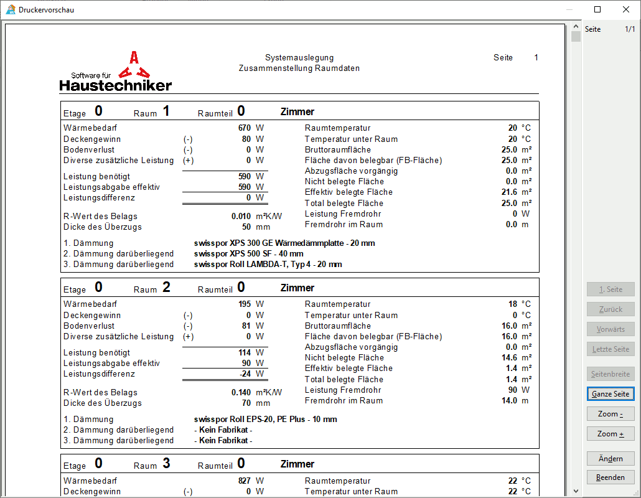Click the Druckervorschau app icon in title bar
This screenshot has width=641, height=498.
11,9
